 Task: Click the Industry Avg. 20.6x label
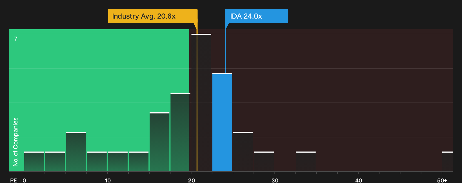point(153,16)
